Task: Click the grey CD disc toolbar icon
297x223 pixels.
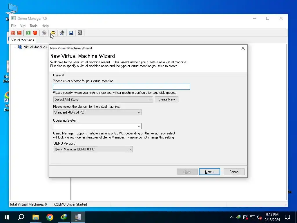Action: (44, 33)
